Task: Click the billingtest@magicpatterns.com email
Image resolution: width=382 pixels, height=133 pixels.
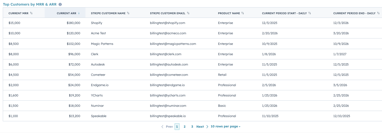Action: coord(173,44)
